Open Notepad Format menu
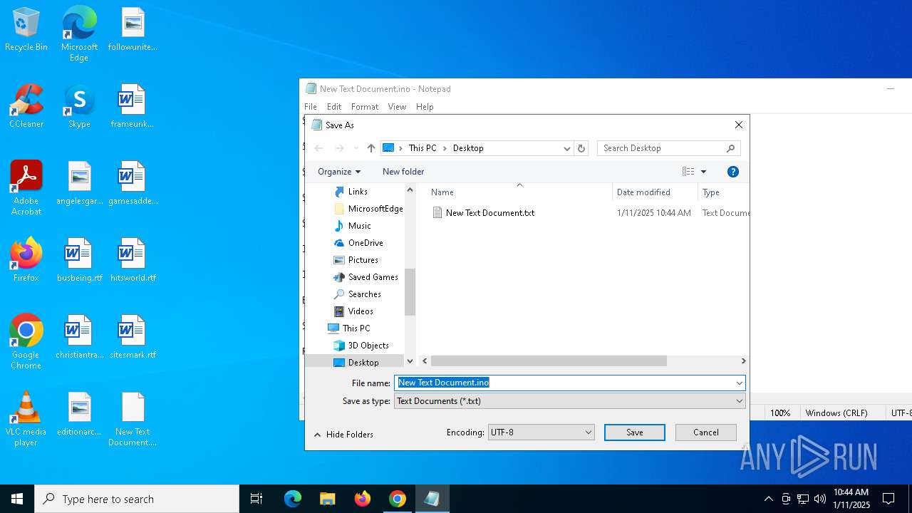The width and height of the screenshot is (912, 513). click(365, 107)
